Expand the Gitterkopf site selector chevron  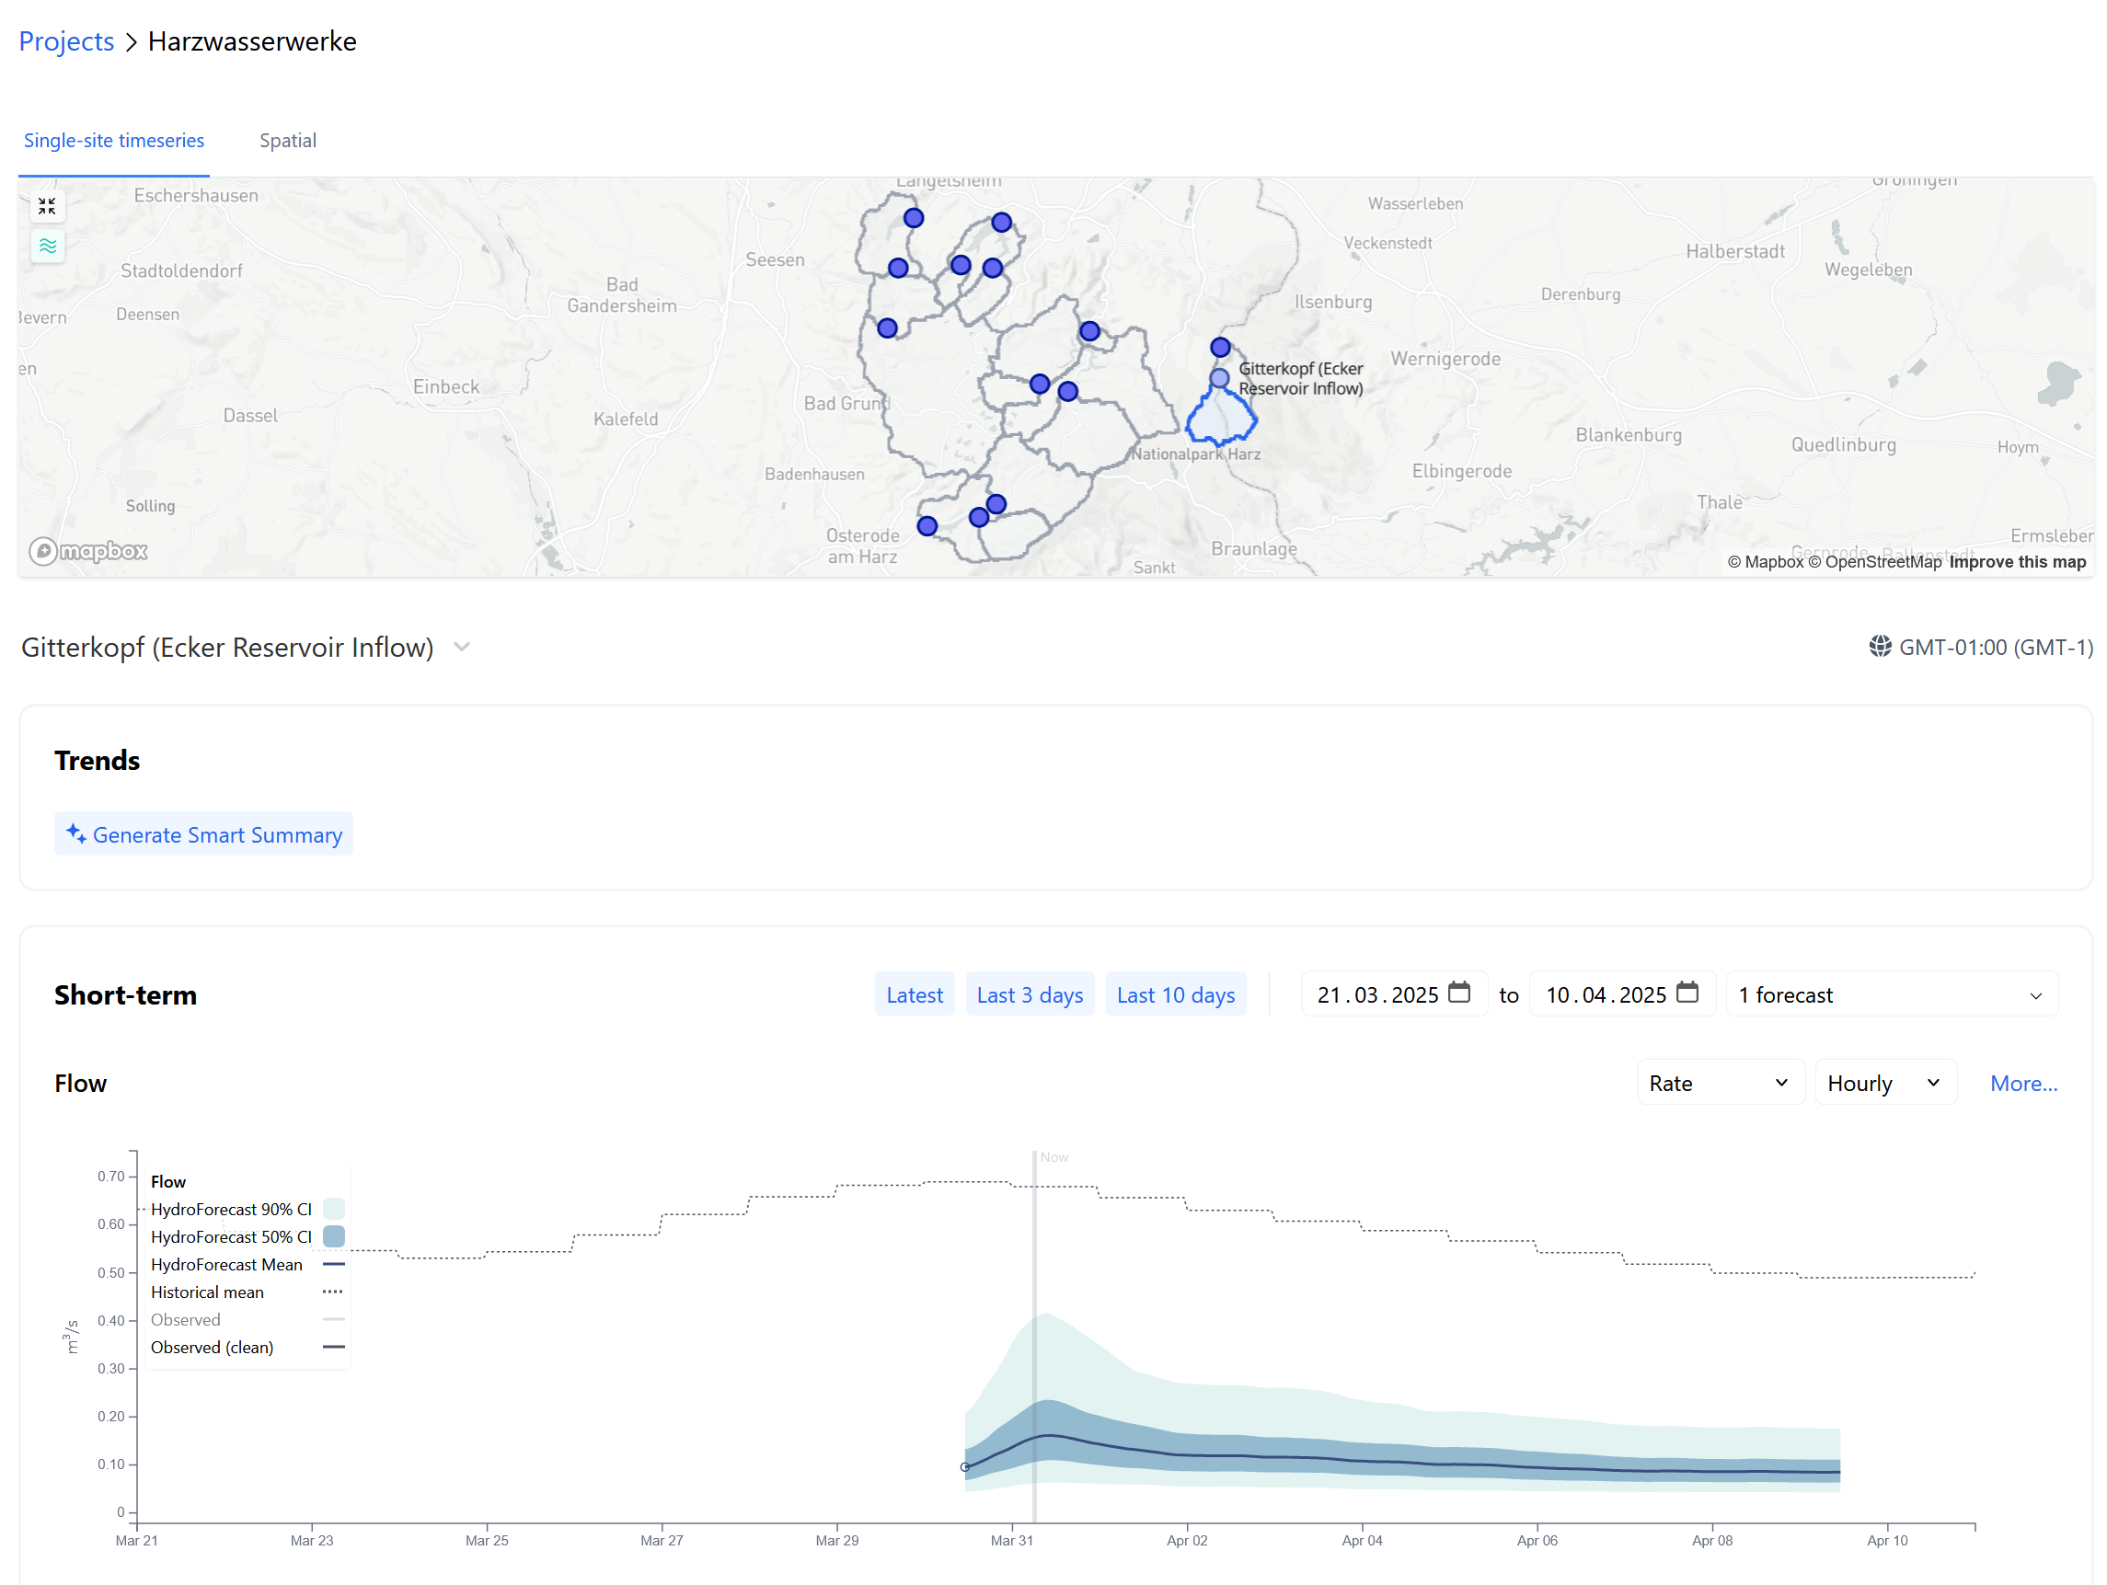tap(462, 647)
